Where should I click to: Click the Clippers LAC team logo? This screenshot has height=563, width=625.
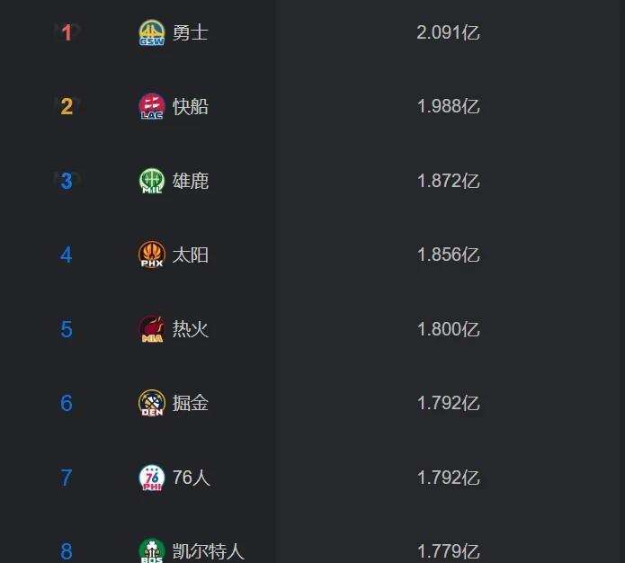pos(151,106)
